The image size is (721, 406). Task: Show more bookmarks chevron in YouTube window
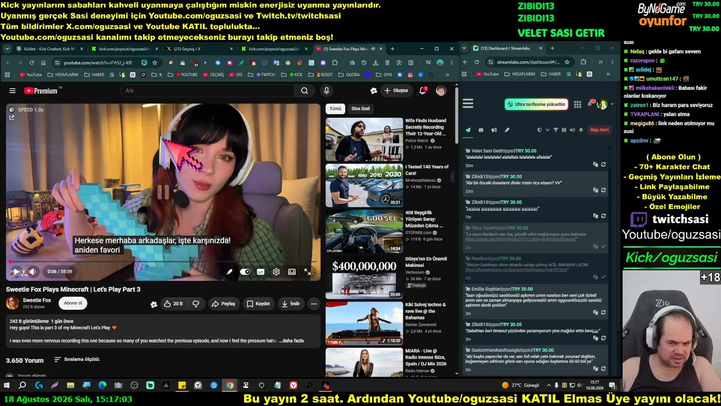448,74
